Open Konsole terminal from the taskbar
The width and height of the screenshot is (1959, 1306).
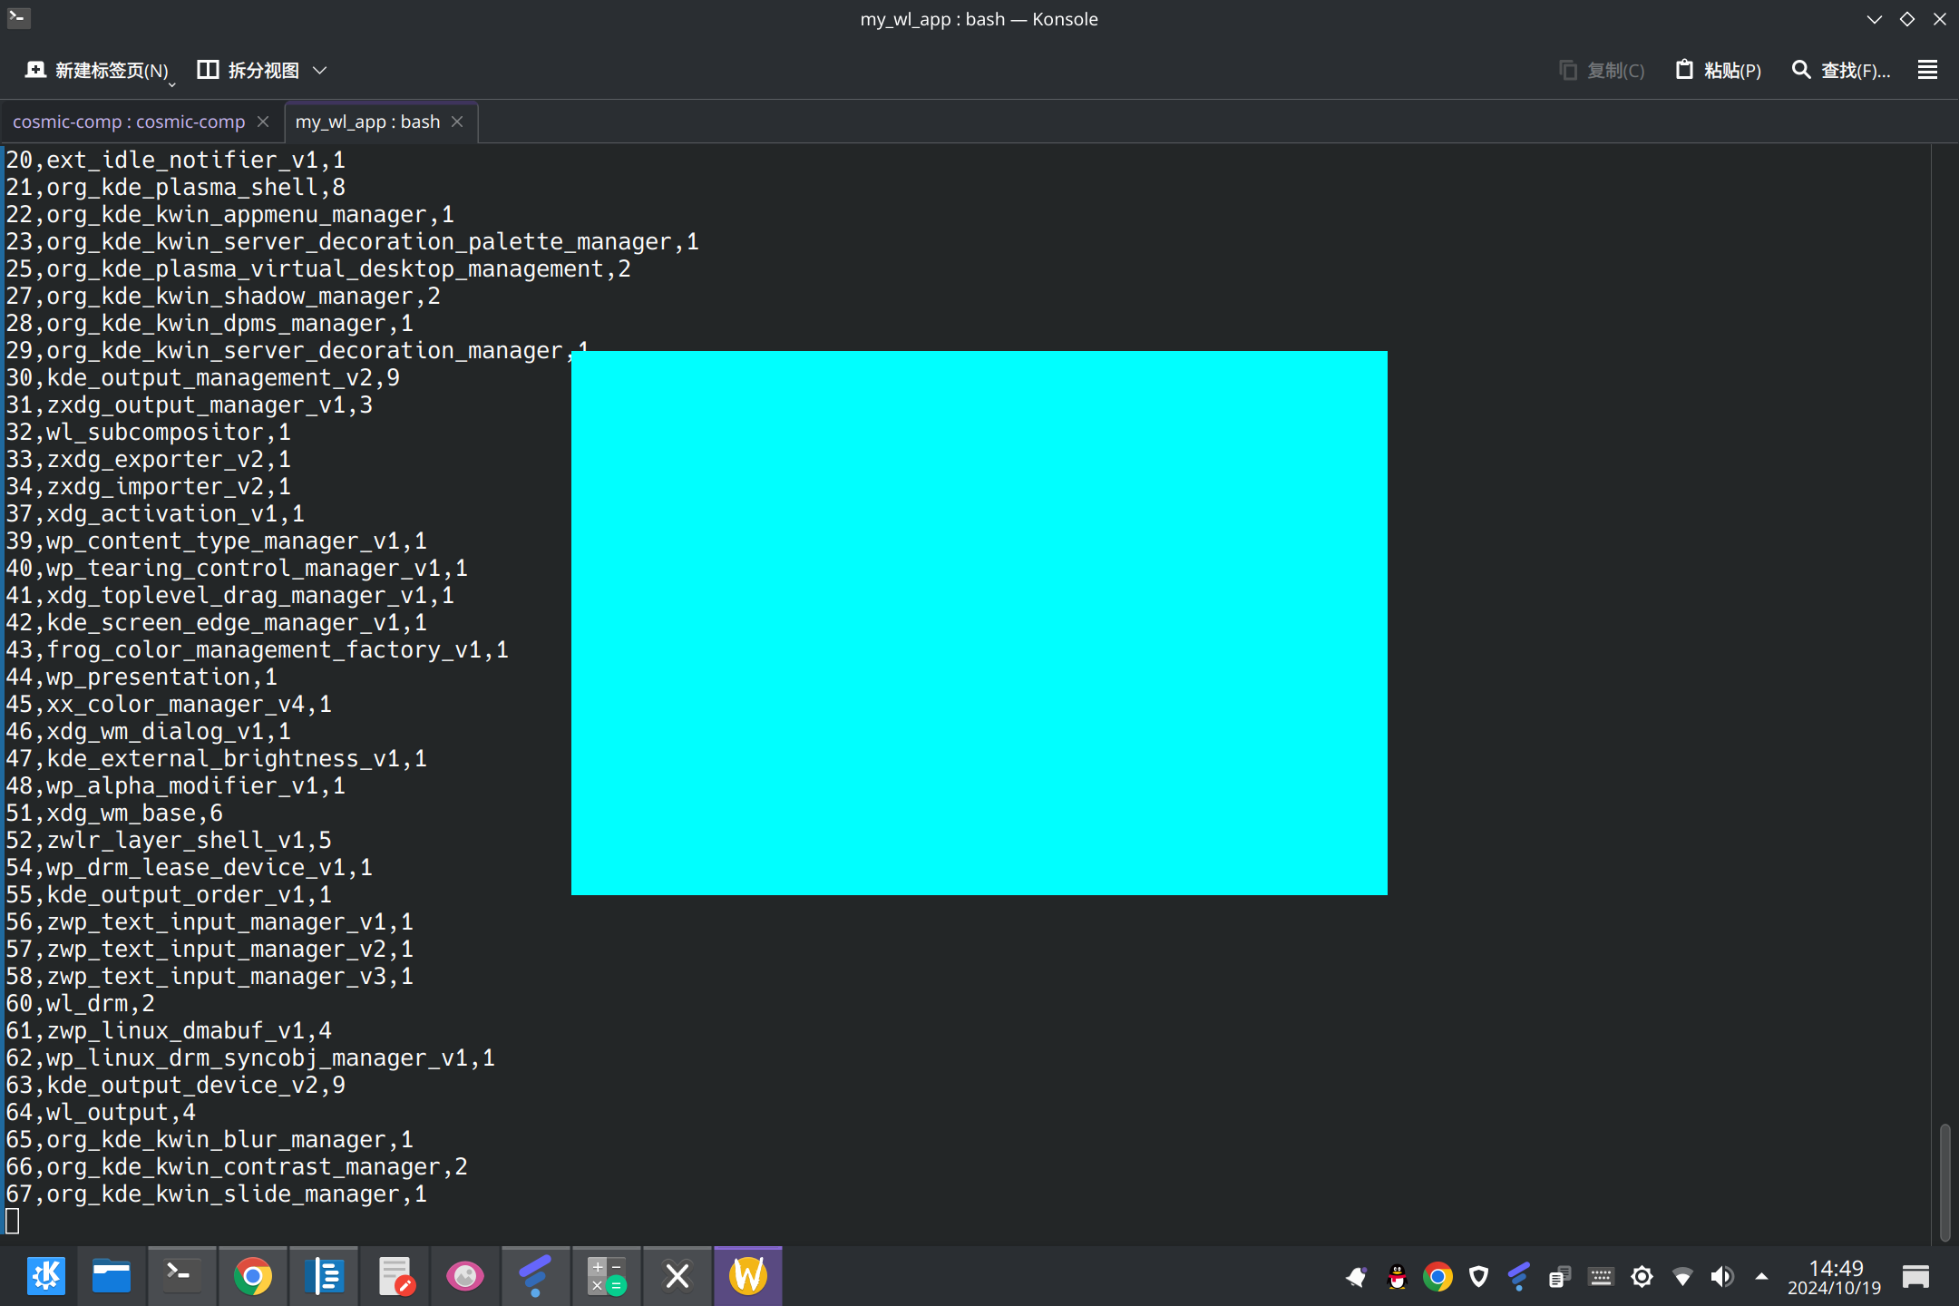click(x=181, y=1276)
